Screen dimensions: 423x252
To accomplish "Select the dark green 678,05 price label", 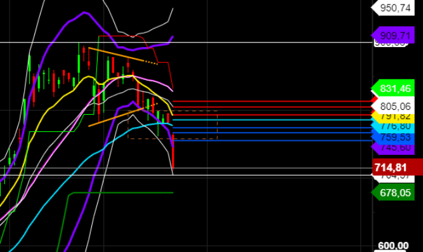I will tap(393, 192).
